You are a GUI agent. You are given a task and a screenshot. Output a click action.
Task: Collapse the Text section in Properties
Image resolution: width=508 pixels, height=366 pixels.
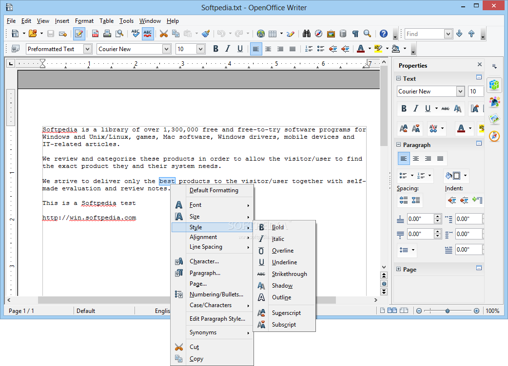(398, 78)
